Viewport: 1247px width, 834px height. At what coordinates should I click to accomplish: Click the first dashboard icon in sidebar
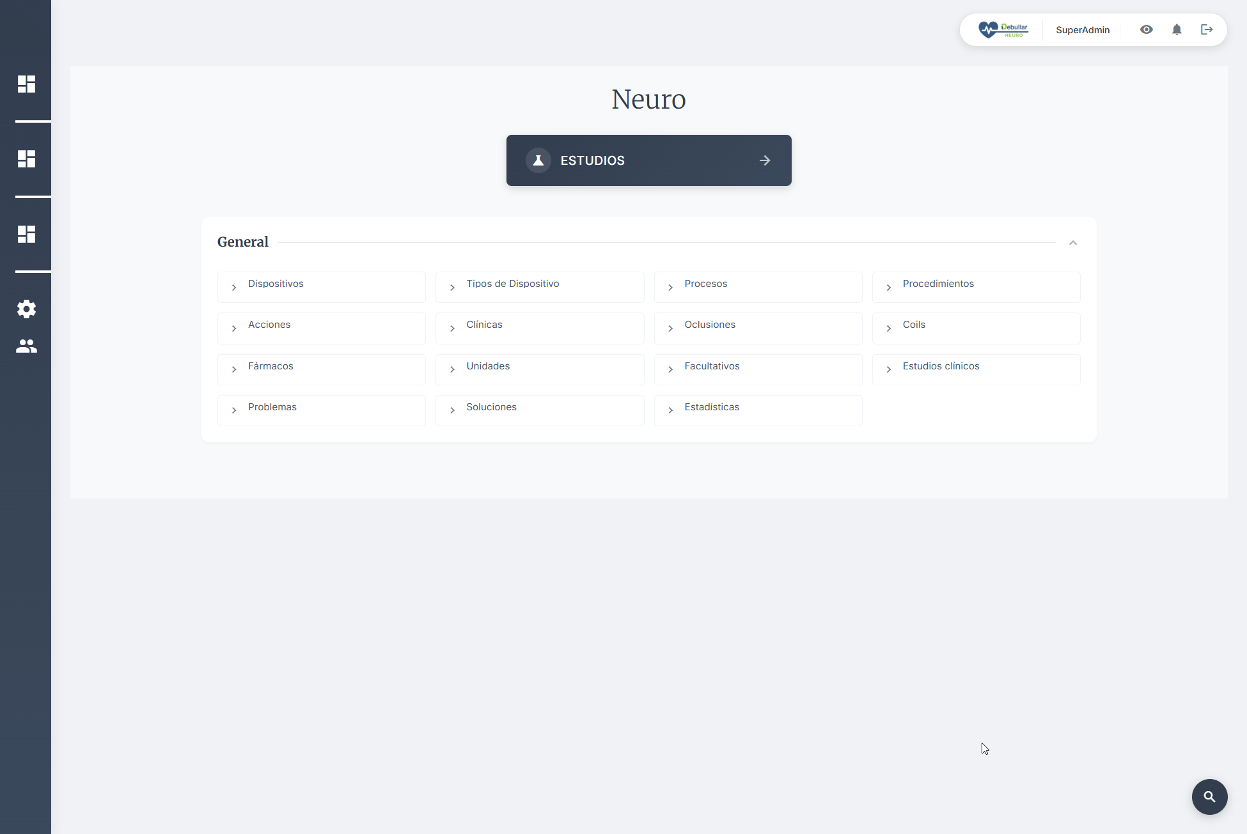click(26, 84)
